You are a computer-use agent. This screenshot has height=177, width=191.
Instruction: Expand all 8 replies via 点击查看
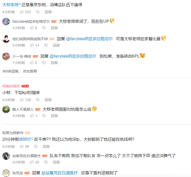coord(30,71)
